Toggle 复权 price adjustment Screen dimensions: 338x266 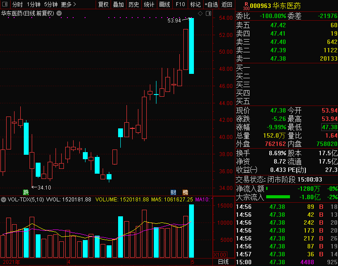click(x=103, y=4)
